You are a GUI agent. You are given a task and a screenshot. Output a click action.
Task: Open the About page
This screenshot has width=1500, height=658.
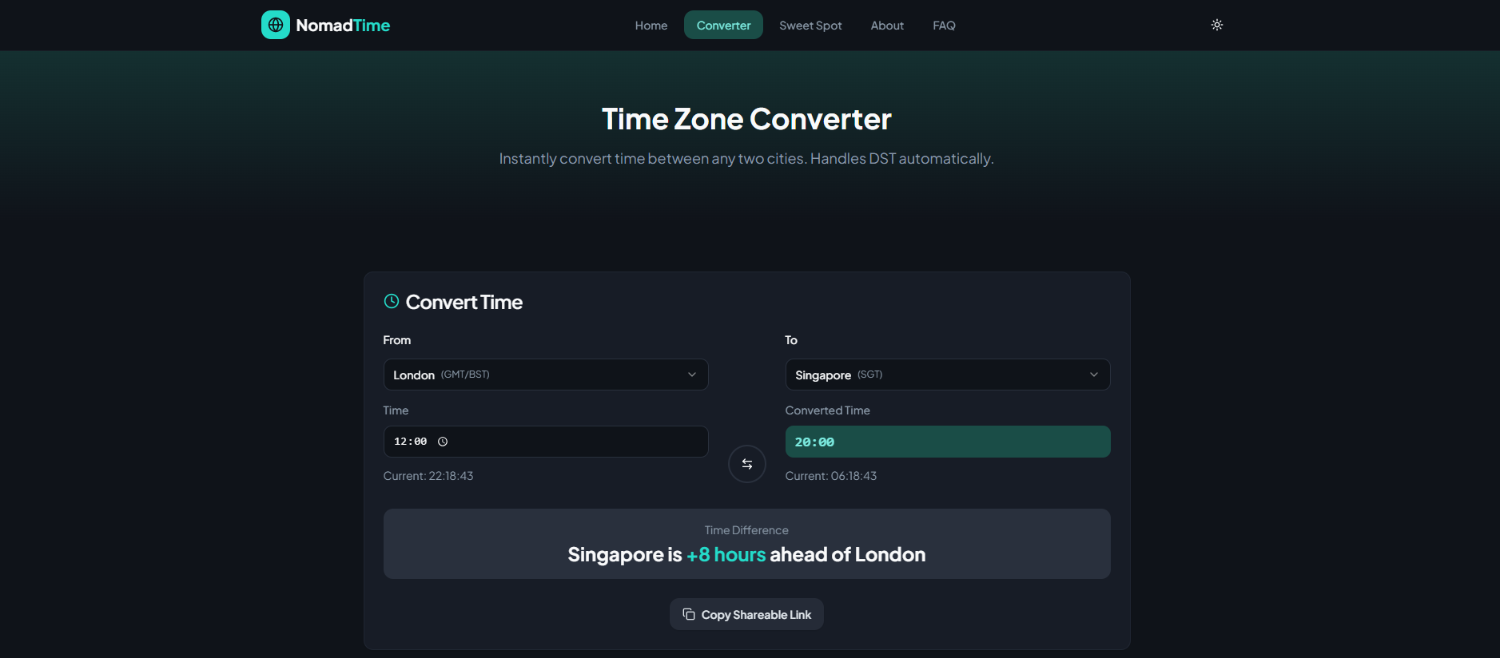(887, 26)
